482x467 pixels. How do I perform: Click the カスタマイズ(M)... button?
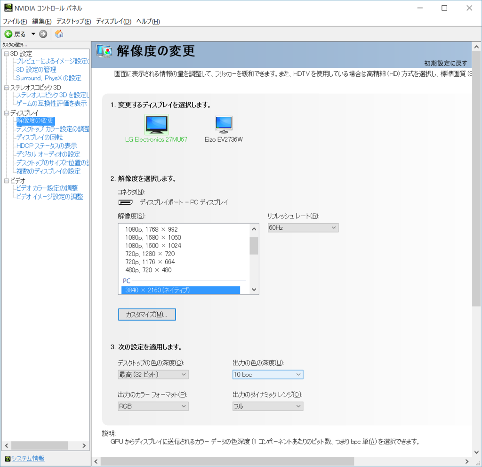pos(147,314)
